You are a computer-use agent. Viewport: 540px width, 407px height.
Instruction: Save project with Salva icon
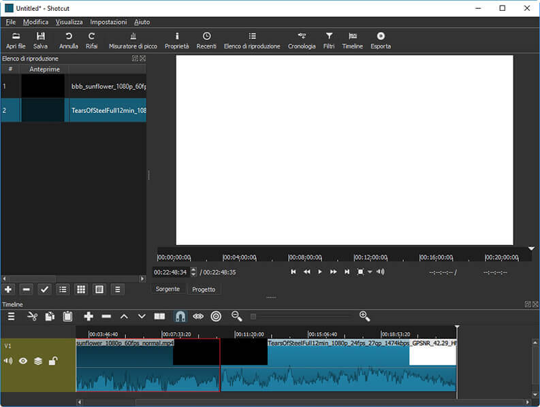pos(40,40)
